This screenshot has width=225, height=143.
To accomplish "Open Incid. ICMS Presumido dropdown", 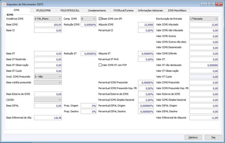I will coord(48,77).
